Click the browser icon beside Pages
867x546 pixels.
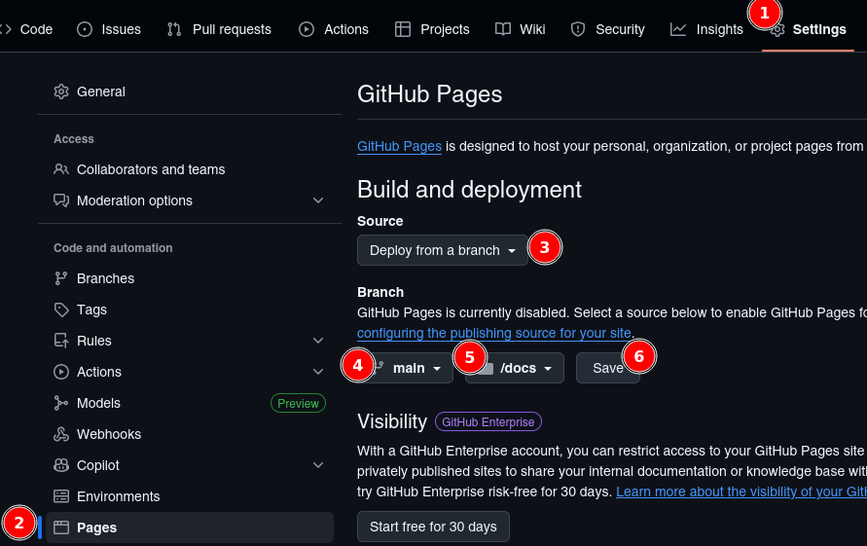tap(61, 528)
